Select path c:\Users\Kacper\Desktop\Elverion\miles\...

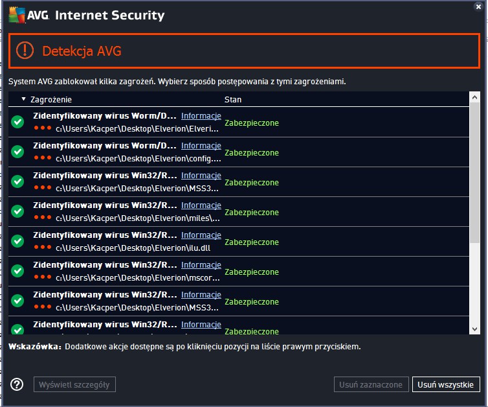(x=138, y=218)
